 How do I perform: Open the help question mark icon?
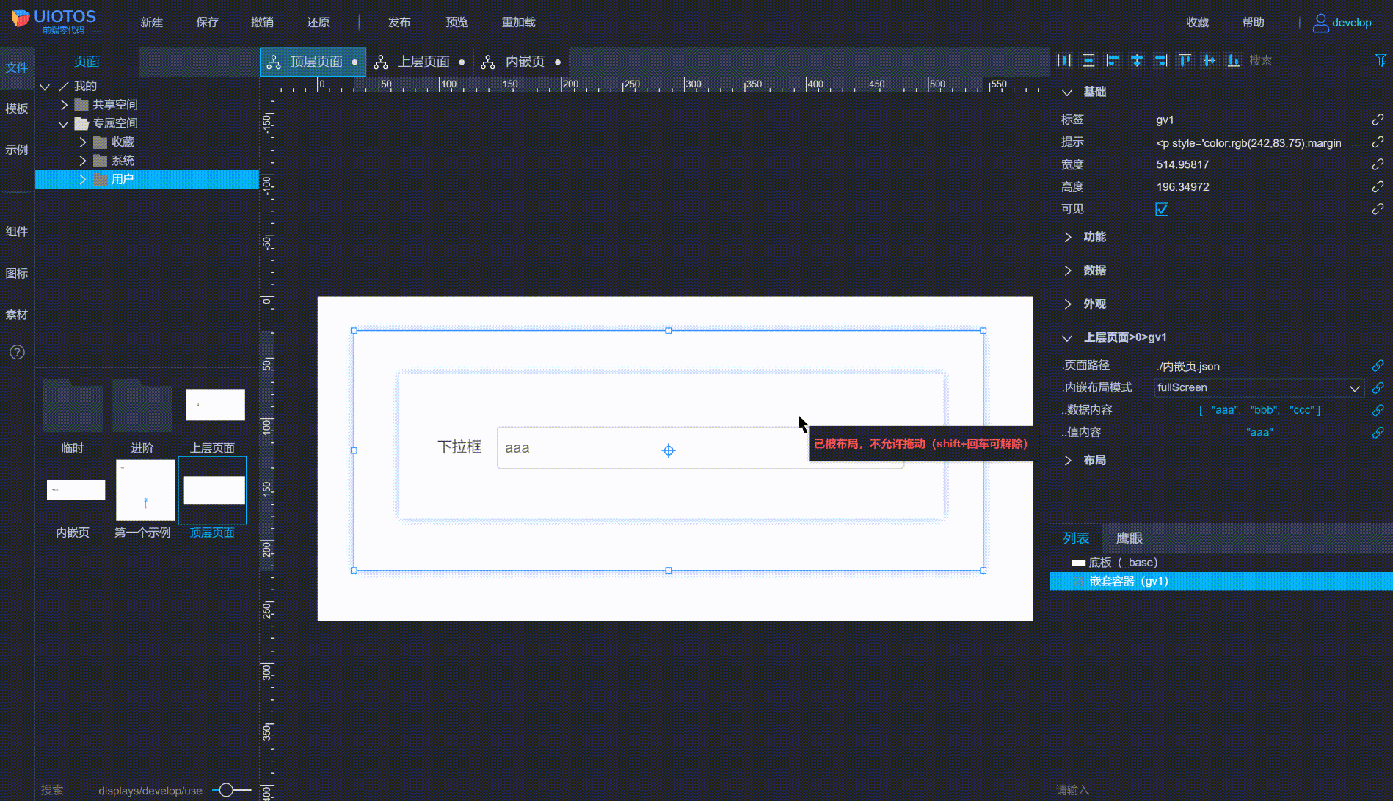17,352
